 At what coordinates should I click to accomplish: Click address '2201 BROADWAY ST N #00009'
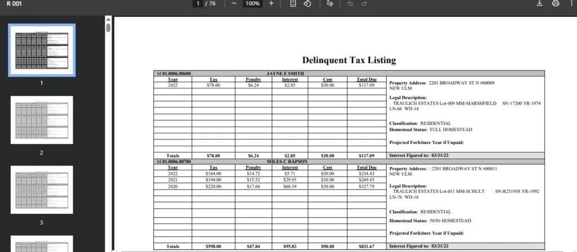pos(461,83)
